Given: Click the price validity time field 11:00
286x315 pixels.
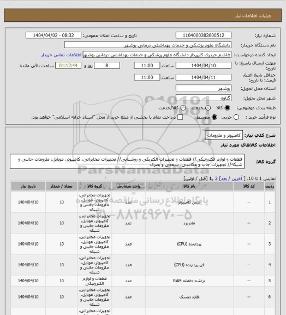Looking at the screenshot, I should click(147, 77).
